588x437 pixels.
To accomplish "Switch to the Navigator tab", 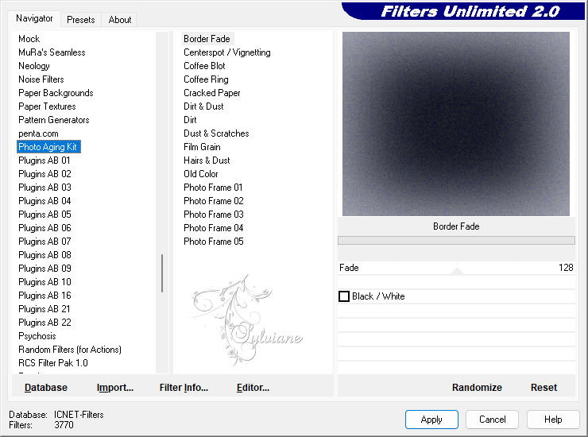I will [x=34, y=18].
